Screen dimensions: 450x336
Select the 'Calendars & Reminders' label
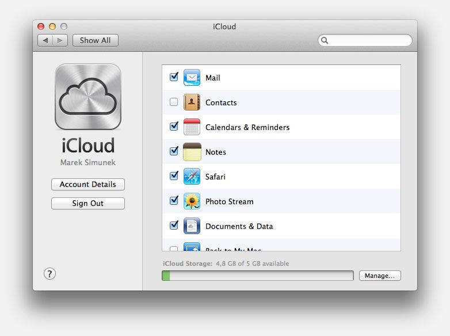point(247,127)
